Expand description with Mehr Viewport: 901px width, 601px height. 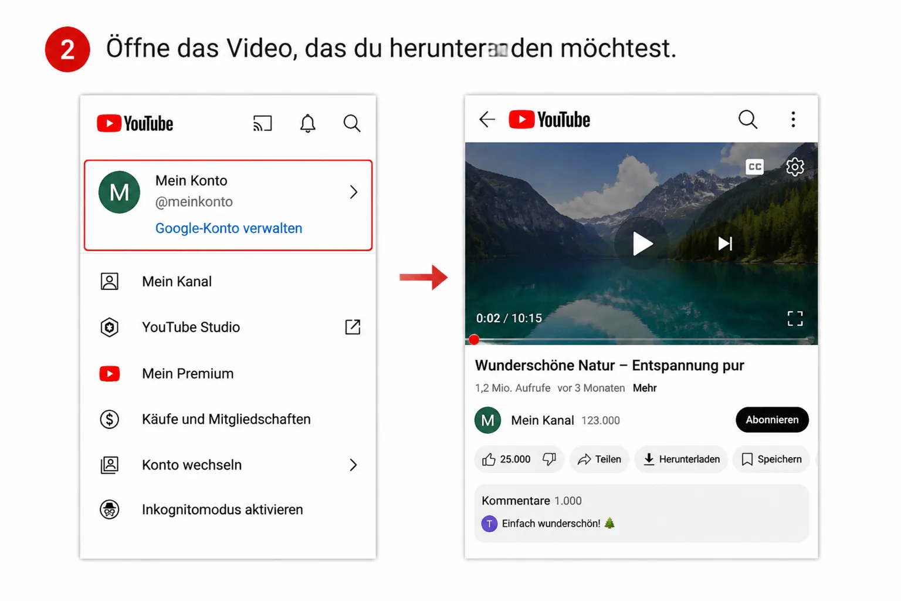(x=645, y=388)
